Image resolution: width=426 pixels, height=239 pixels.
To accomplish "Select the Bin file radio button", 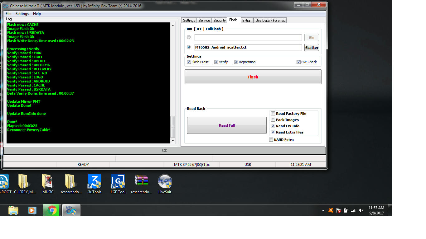I will (x=189, y=37).
